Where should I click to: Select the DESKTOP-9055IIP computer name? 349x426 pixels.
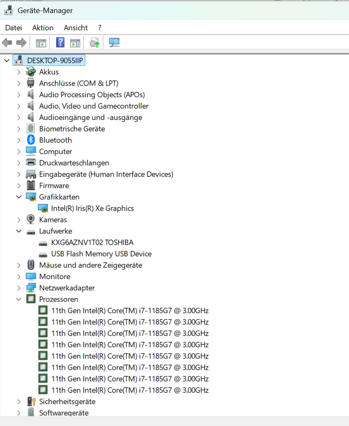point(55,60)
